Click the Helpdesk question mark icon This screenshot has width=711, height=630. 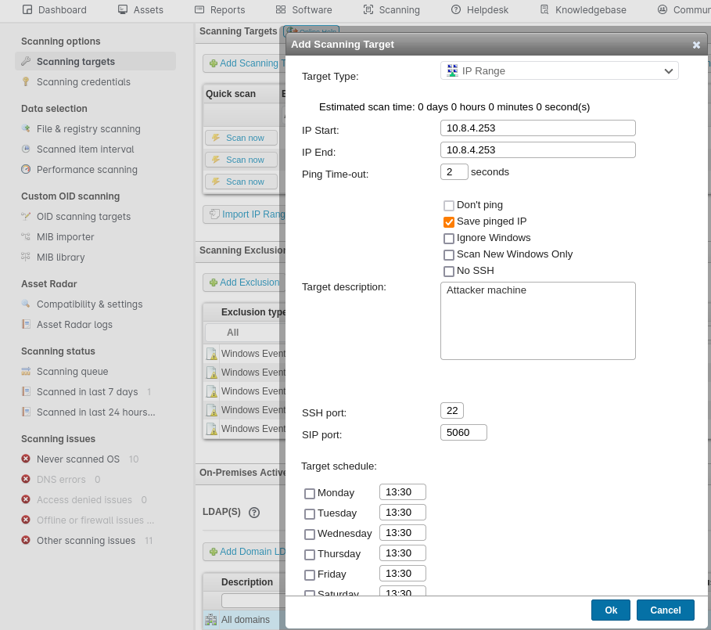456,9
